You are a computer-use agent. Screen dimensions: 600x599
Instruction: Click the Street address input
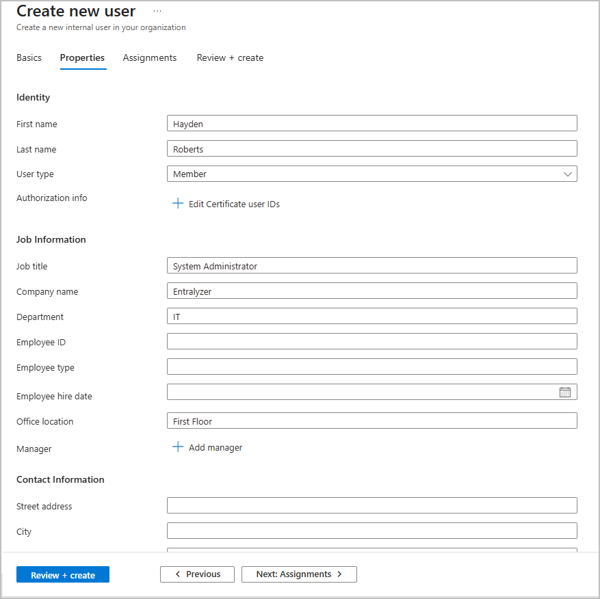(x=371, y=506)
